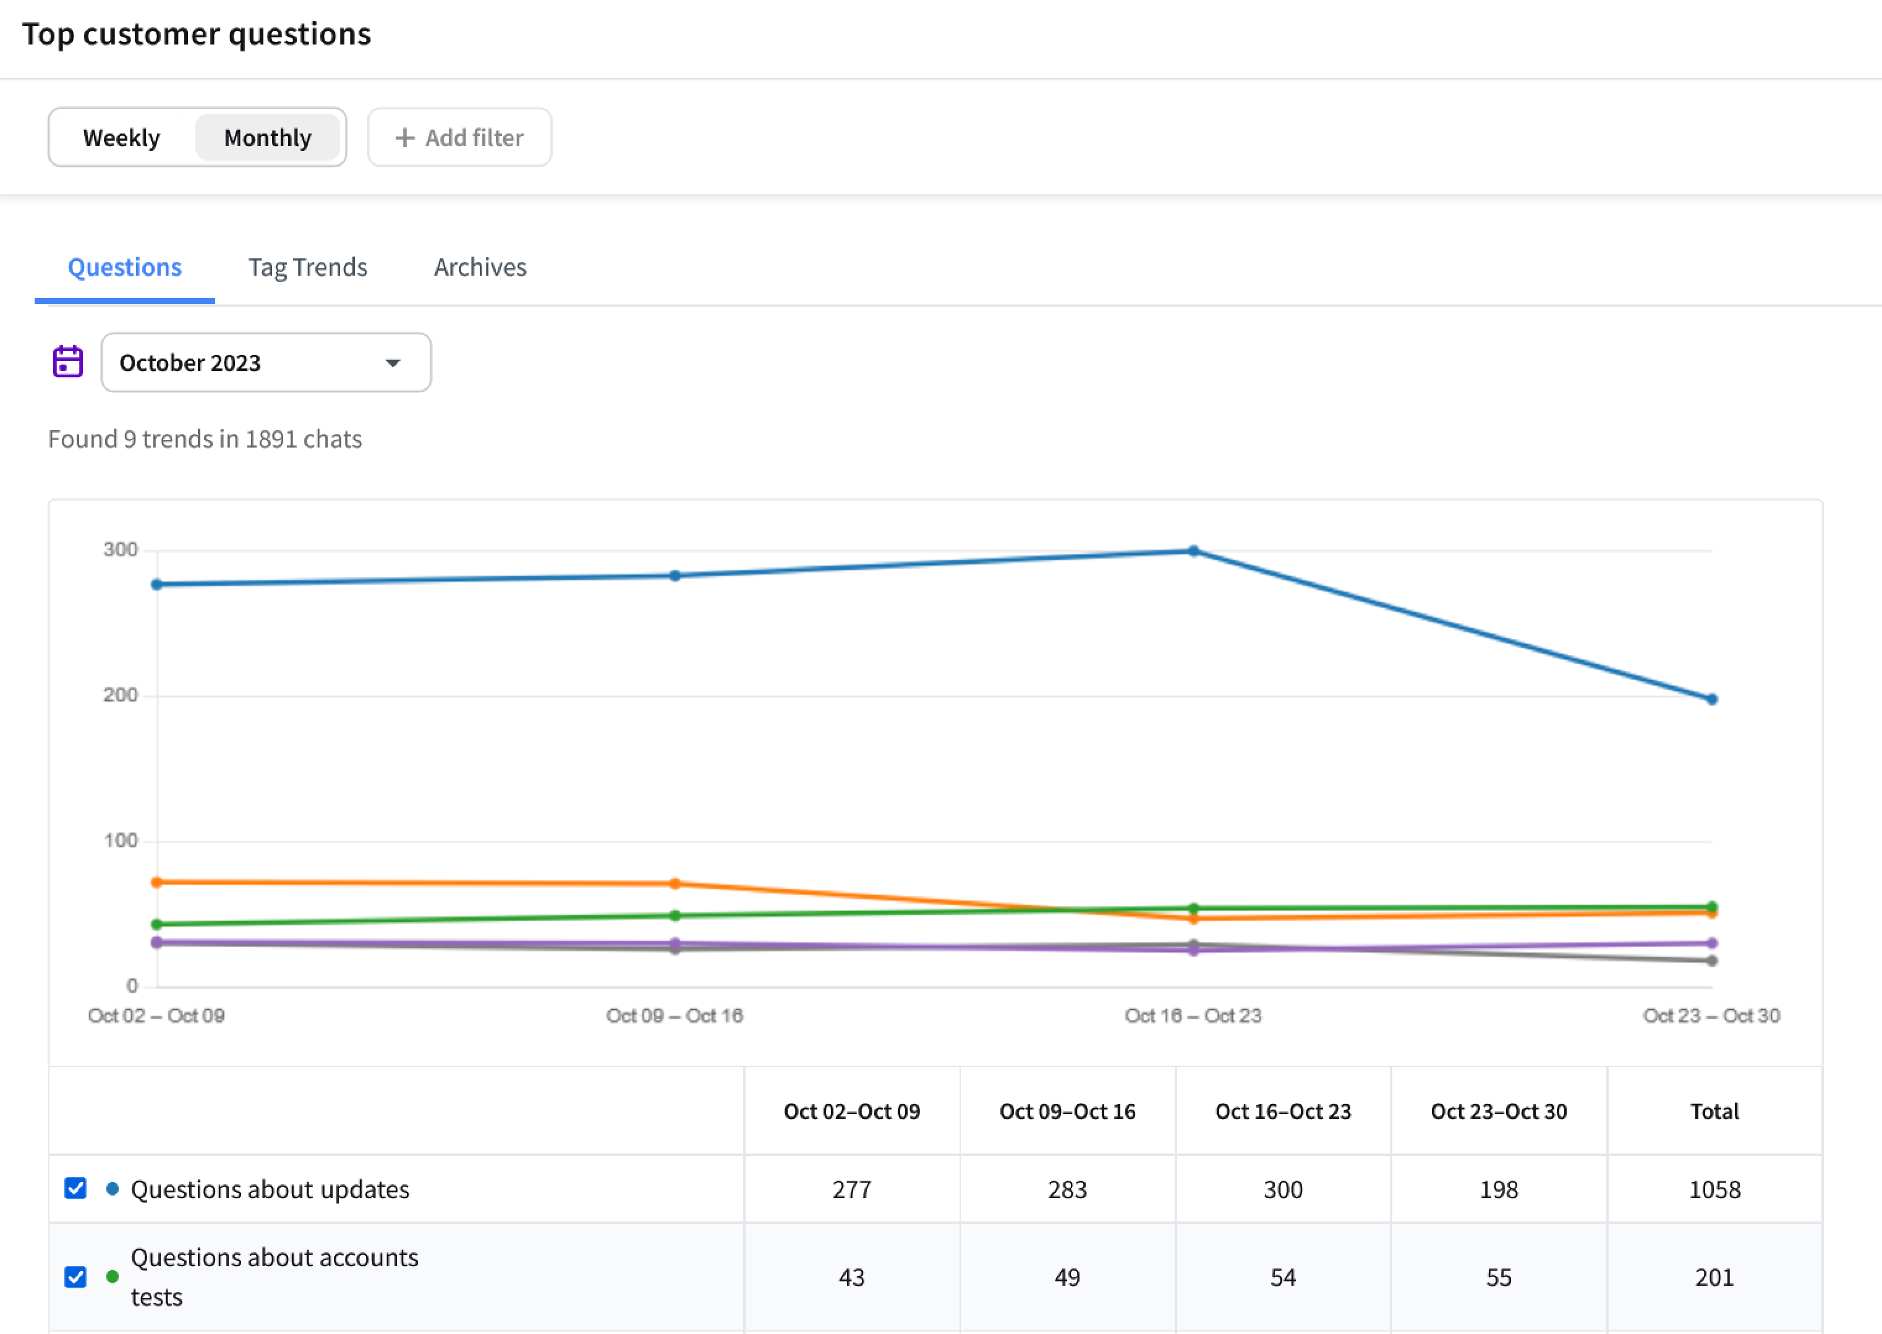Click the blue data point at Oct 23 – Oct 30
The height and width of the screenshot is (1334, 1882).
pyautogui.click(x=1712, y=700)
